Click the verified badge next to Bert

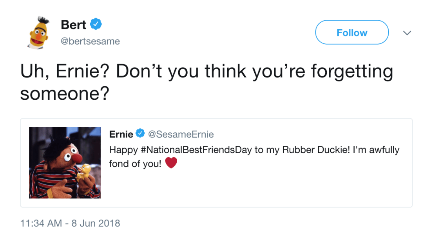tap(96, 25)
